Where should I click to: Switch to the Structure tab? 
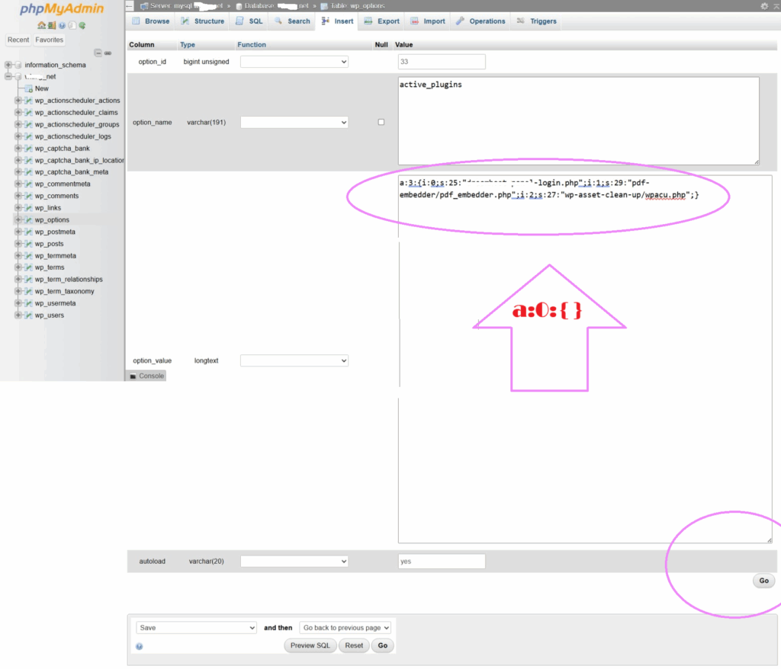pyautogui.click(x=203, y=21)
